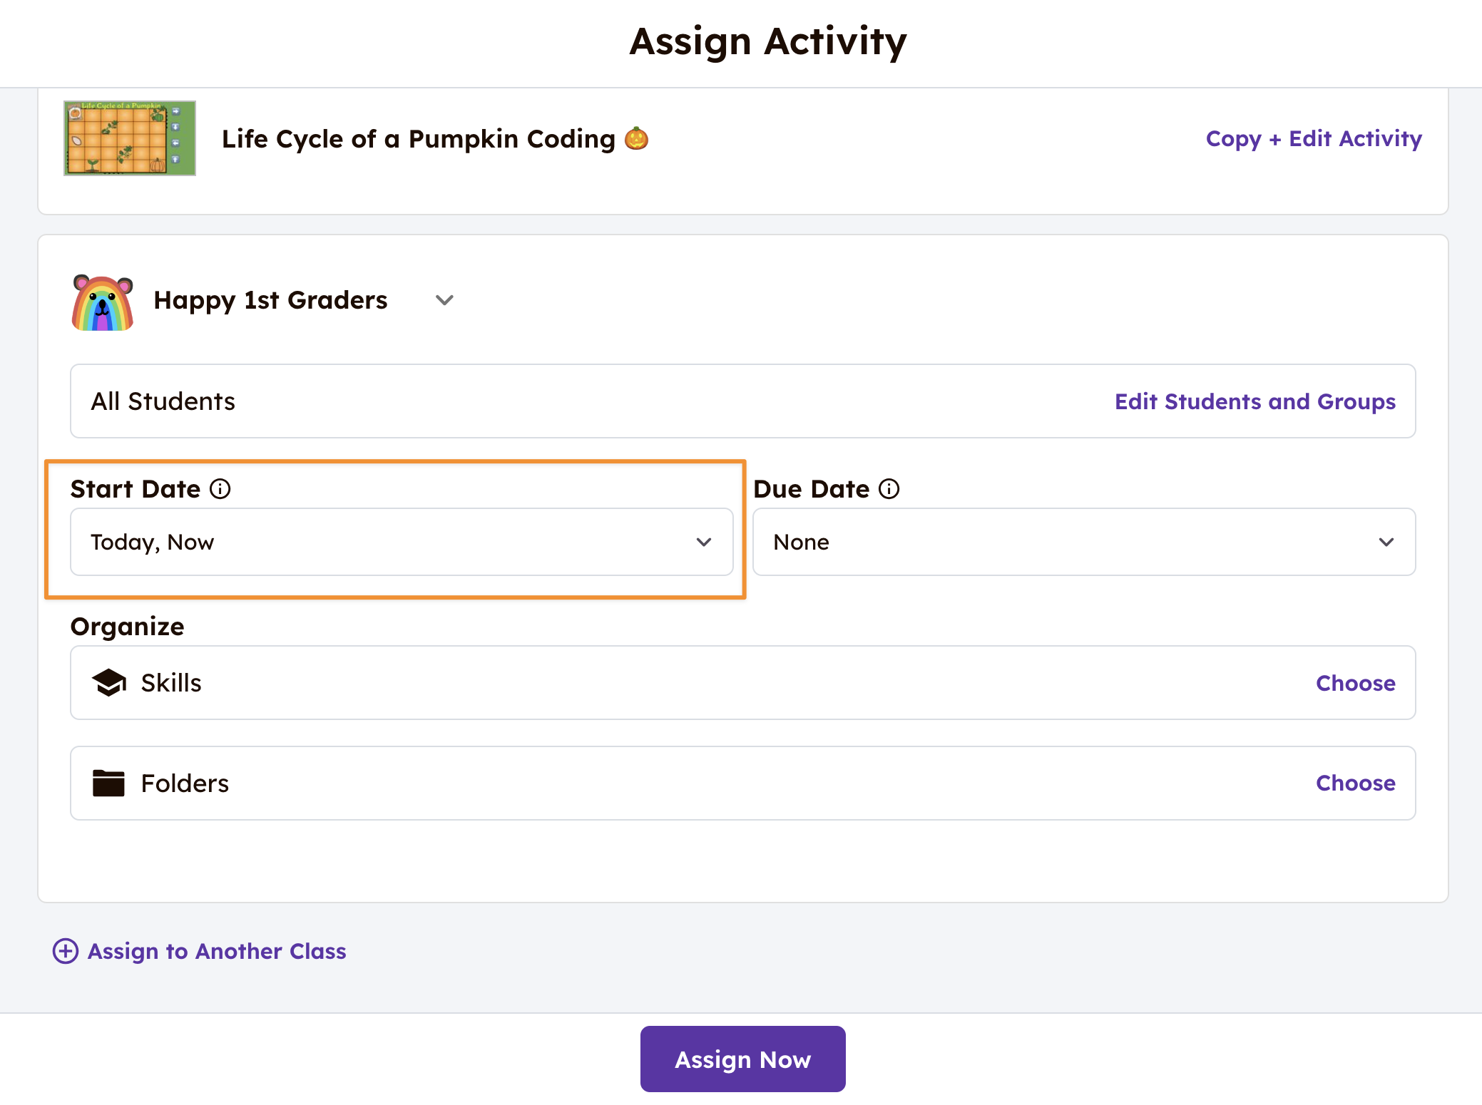Click the rainbow bear class avatar
This screenshot has width=1482, height=1105.
point(103,302)
